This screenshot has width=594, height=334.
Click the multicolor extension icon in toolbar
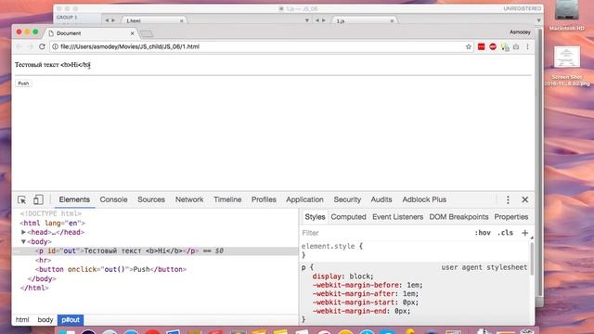click(505, 47)
